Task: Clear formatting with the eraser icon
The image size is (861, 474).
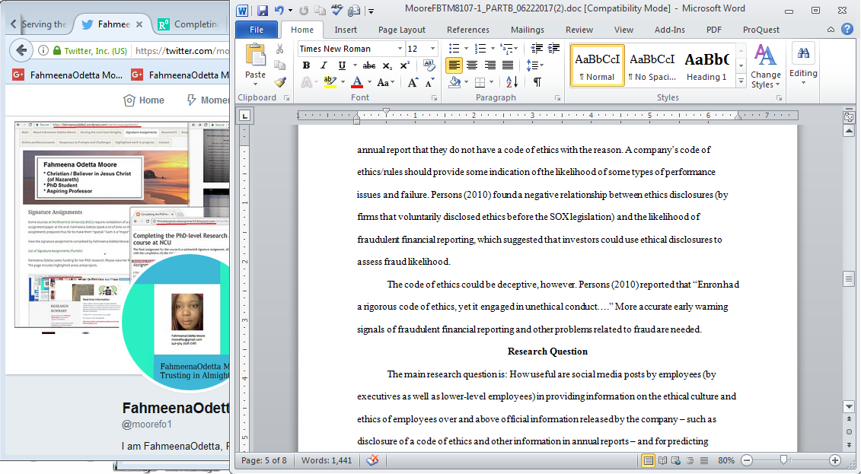Action: tap(429, 66)
